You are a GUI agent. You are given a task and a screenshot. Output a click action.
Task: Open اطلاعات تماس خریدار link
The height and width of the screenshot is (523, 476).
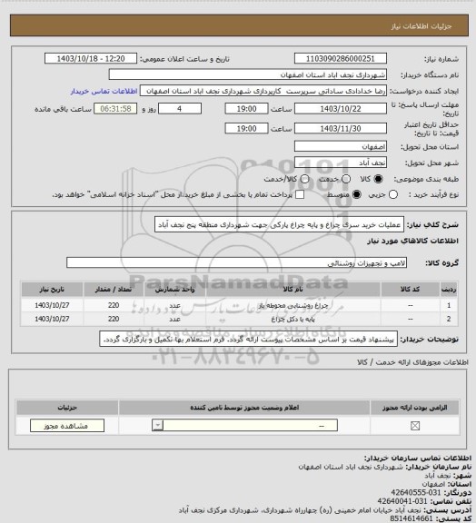tap(104, 91)
